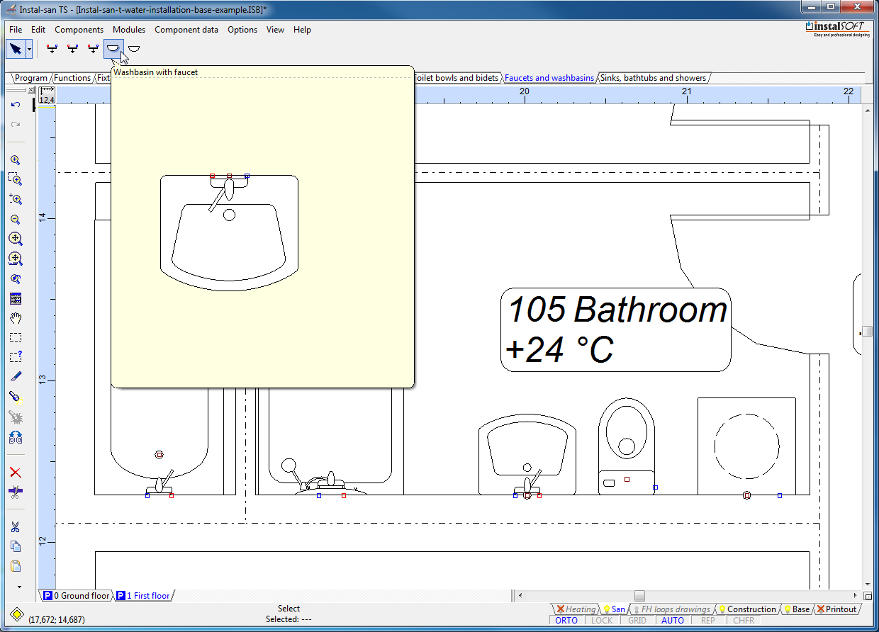Toggle AUTO mode in status bar
The height and width of the screenshot is (632, 879).
tap(673, 621)
